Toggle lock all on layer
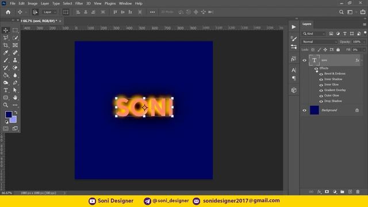Image resolution: width=368 pixels, height=207 pixels. click(338, 50)
